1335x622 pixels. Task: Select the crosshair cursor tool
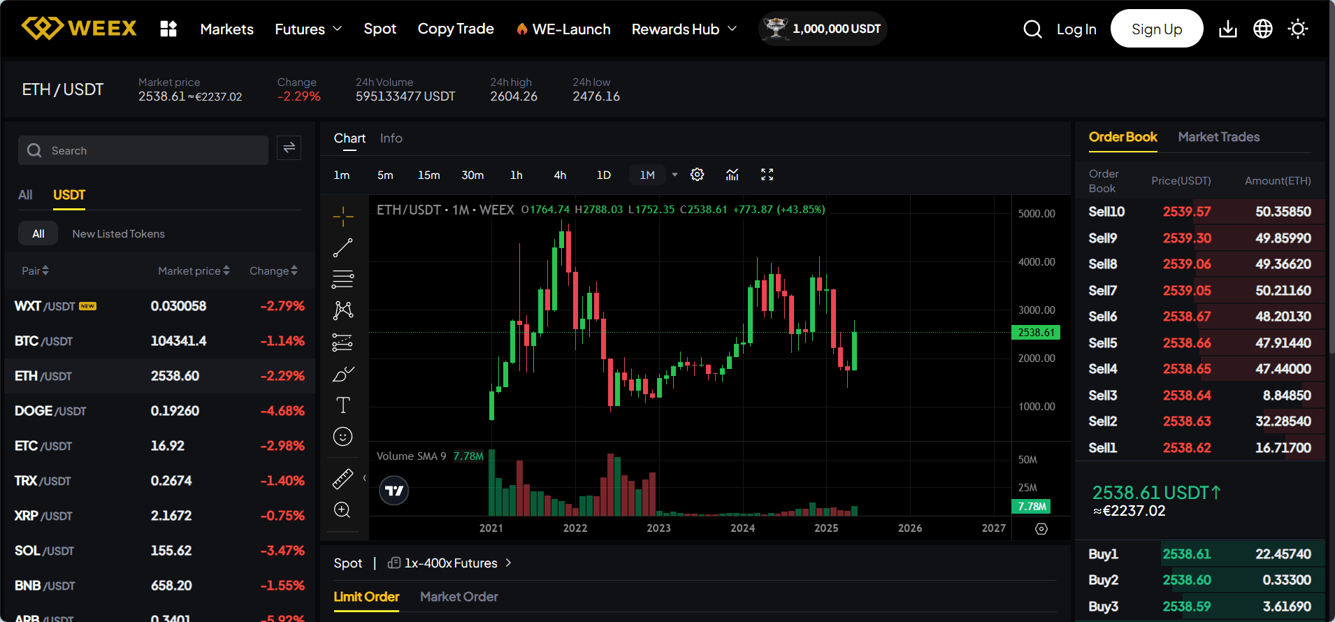click(x=342, y=217)
